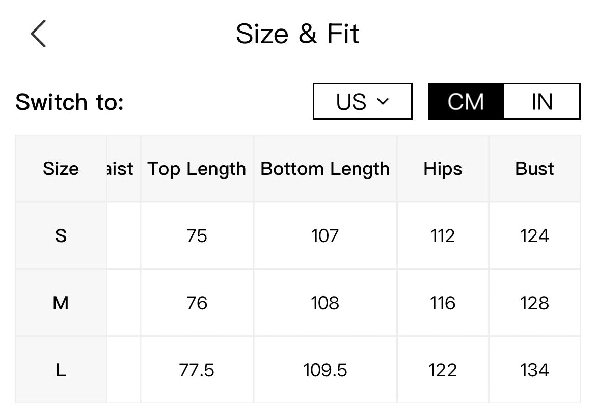Switch measurements to CM

[x=466, y=101]
